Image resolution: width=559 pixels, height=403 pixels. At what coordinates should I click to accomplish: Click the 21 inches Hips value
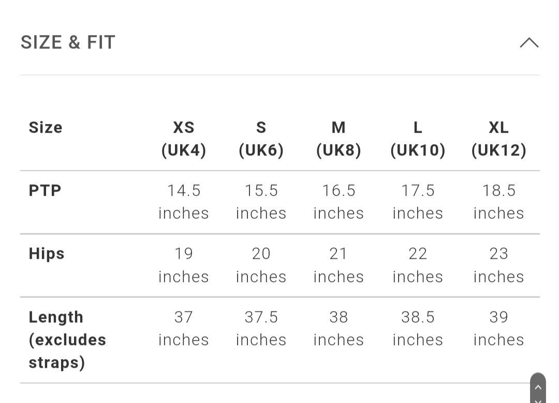coord(339,265)
